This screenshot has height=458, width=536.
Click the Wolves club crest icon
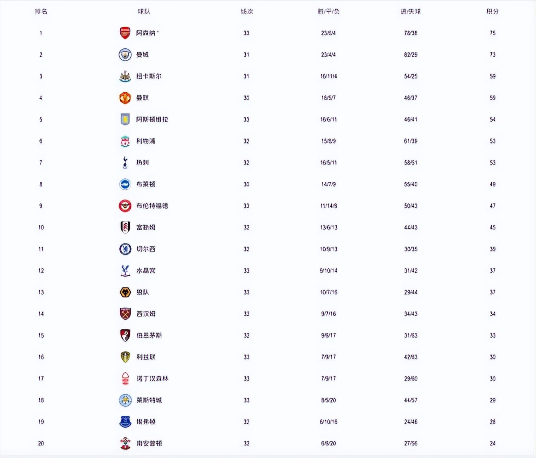click(x=125, y=292)
